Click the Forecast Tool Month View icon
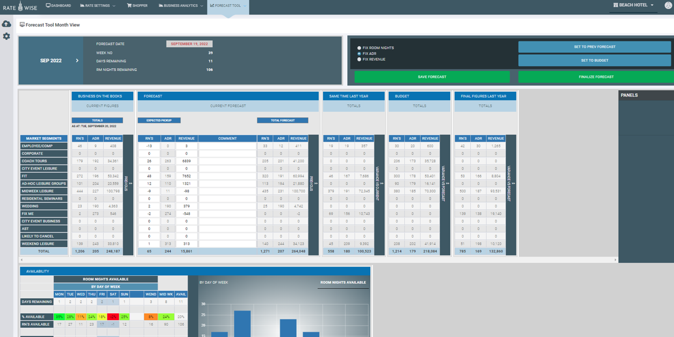This screenshot has height=337, width=674. point(22,25)
